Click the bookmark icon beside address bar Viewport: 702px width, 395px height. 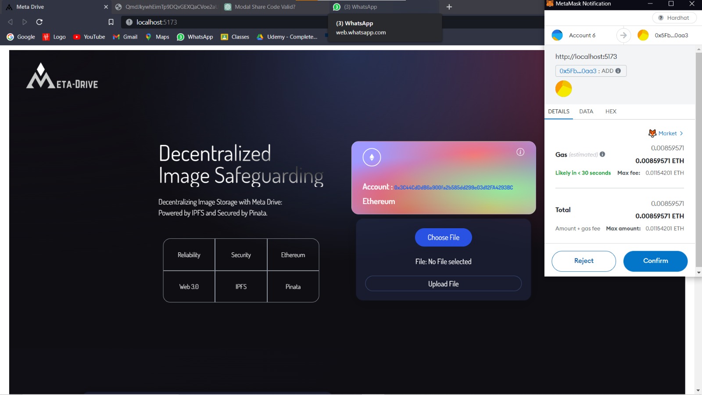[x=111, y=22]
